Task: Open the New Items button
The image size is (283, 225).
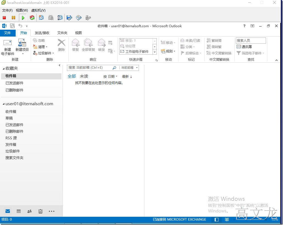Action: click(x=22, y=47)
